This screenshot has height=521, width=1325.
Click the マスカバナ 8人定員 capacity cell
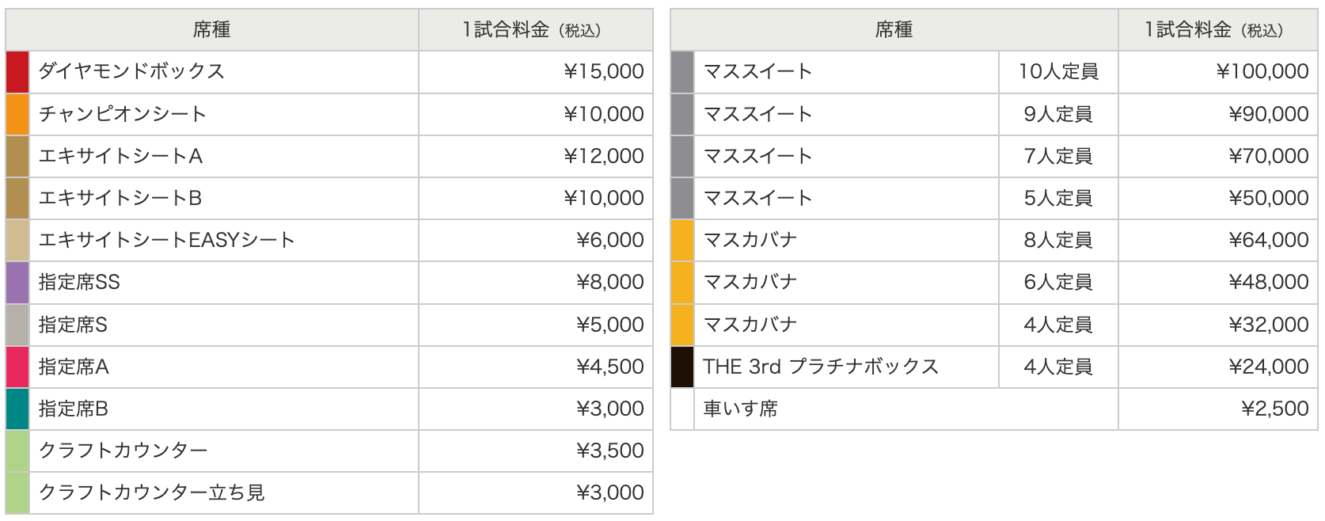(x=1058, y=240)
